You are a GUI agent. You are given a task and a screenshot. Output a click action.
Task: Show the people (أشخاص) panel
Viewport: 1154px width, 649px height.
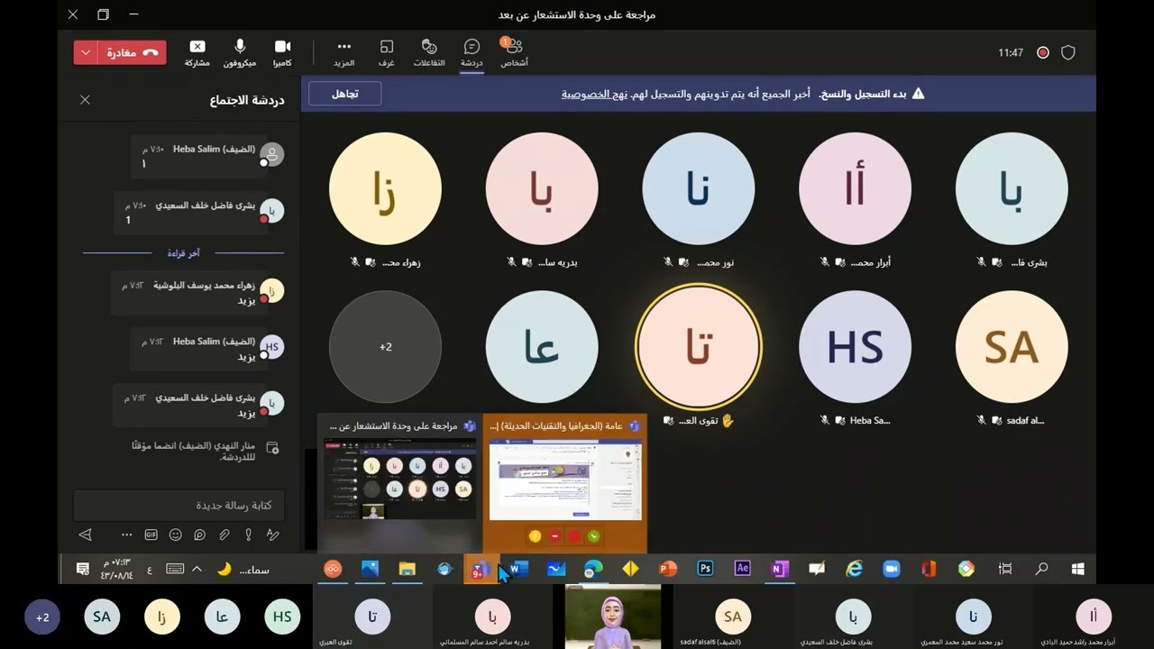[x=514, y=53]
